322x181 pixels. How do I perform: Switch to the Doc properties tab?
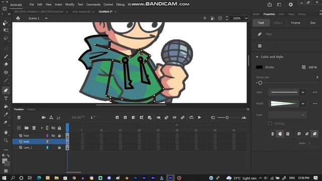[x=313, y=23]
